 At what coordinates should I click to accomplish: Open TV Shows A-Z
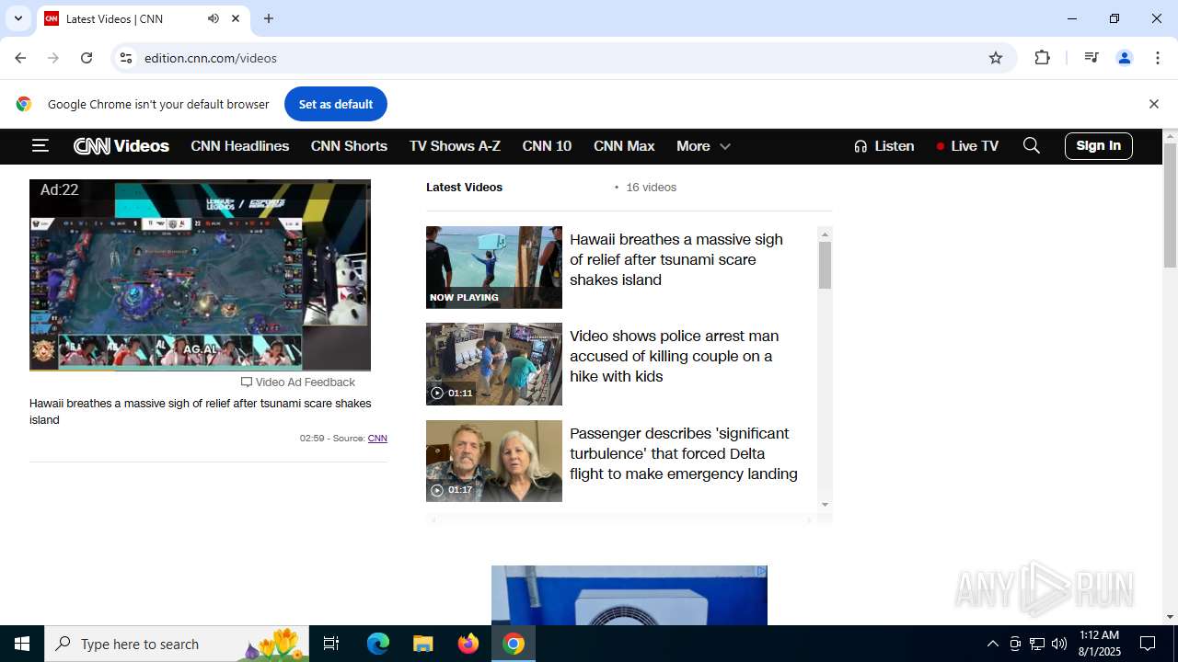[x=455, y=146]
